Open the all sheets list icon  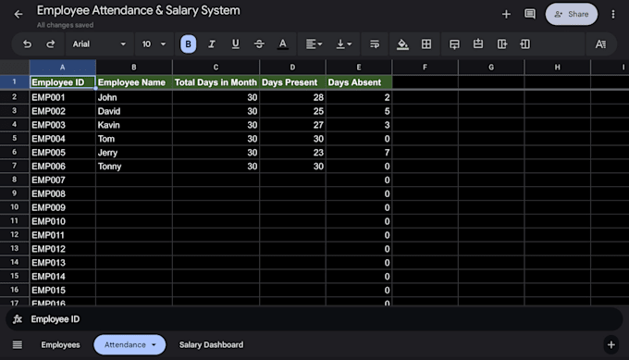(18, 345)
